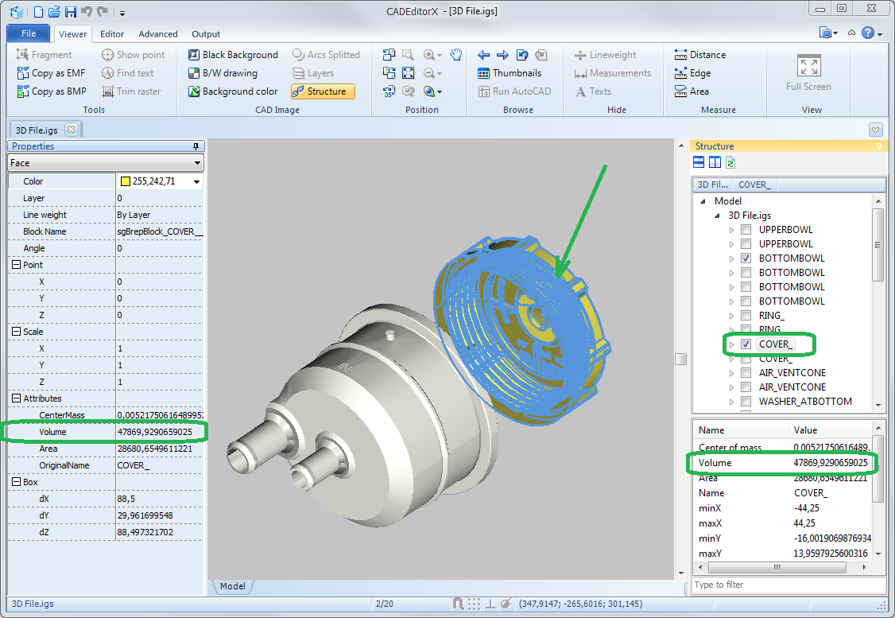Open the File menu
895x618 pixels.
[x=29, y=34]
